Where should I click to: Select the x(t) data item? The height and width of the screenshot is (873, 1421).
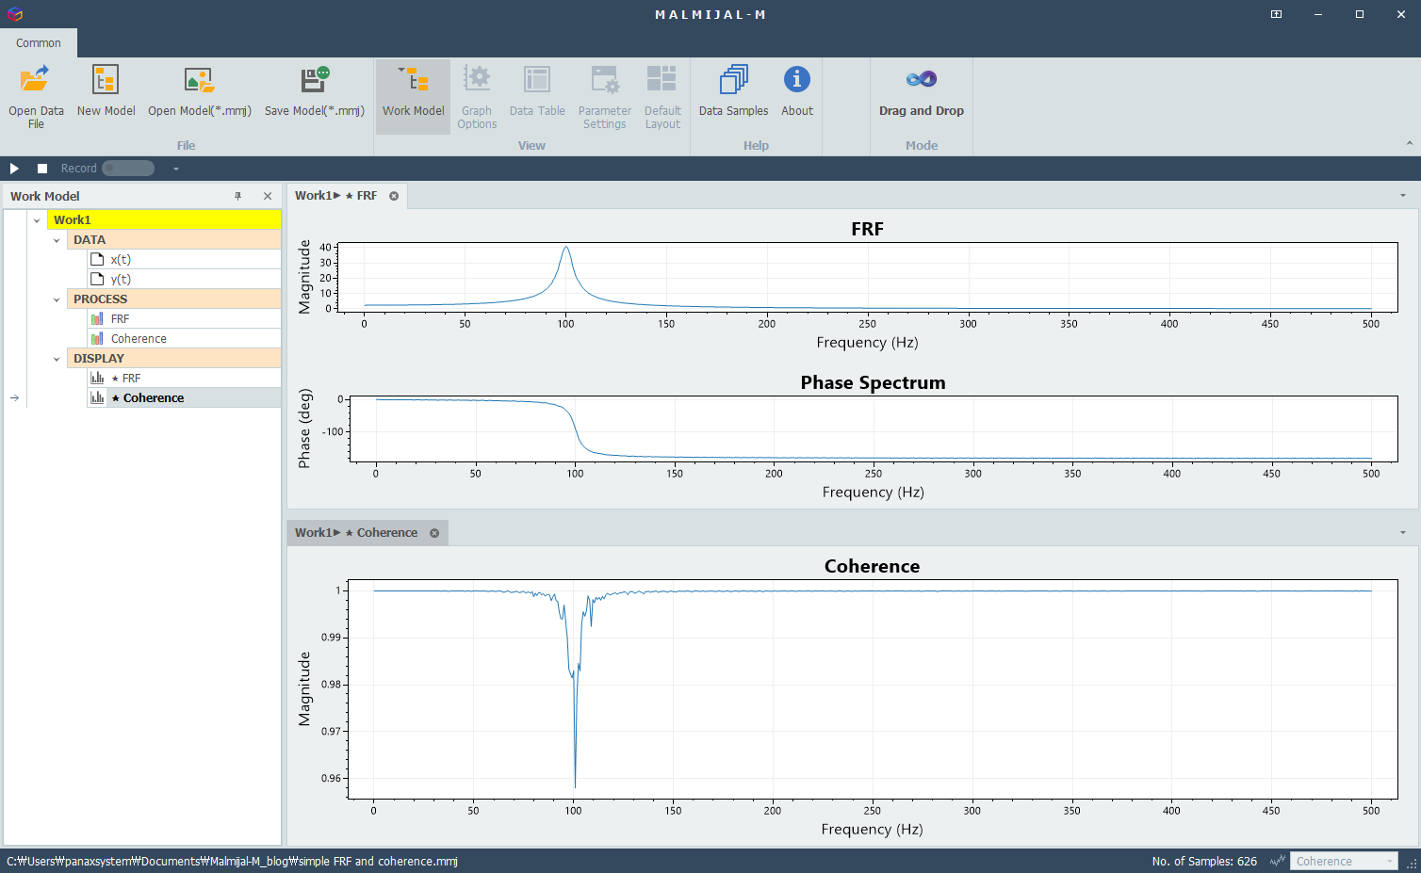pyautogui.click(x=184, y=259)
